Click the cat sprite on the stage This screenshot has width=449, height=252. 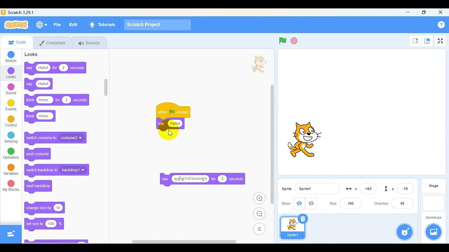[x=304, y=140]
